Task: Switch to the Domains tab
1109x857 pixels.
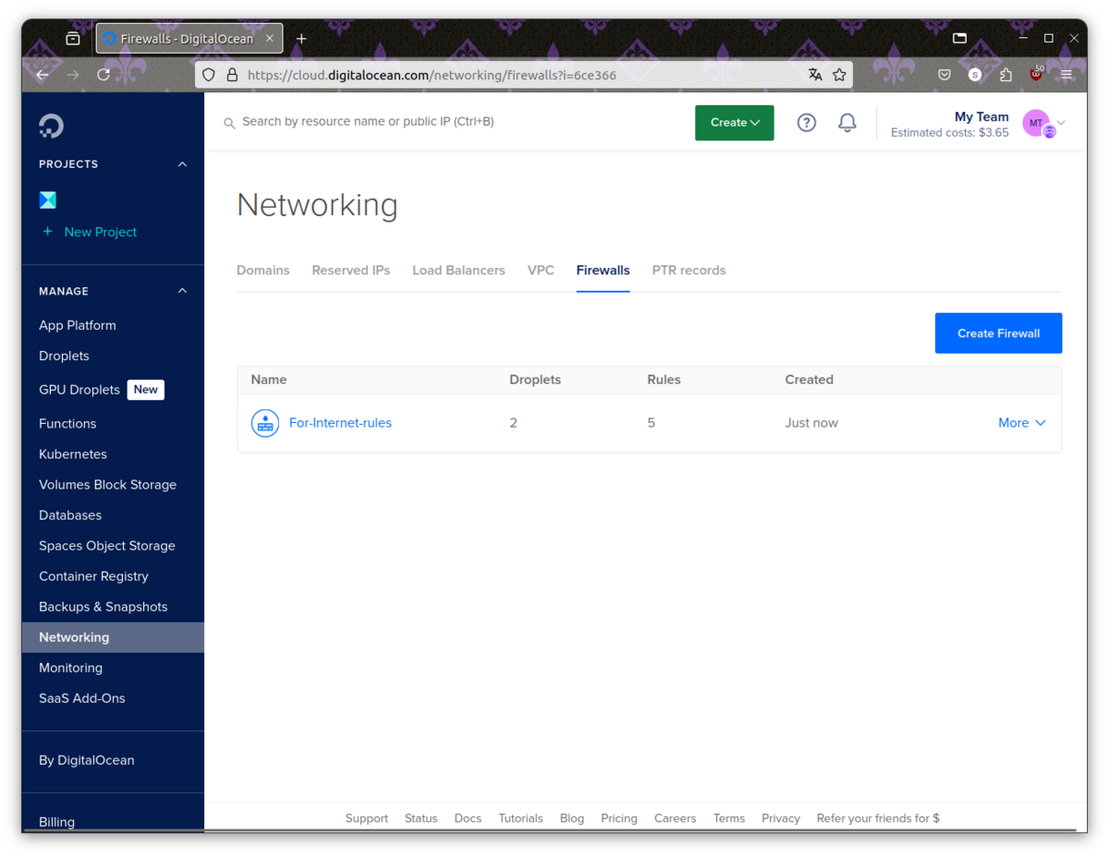Action: pos(263,271)
